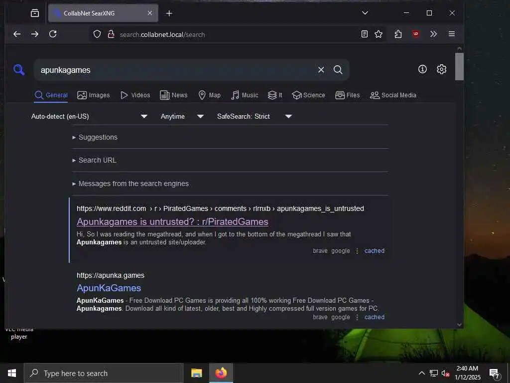Open more options dots on reddit result

point(357,251)
